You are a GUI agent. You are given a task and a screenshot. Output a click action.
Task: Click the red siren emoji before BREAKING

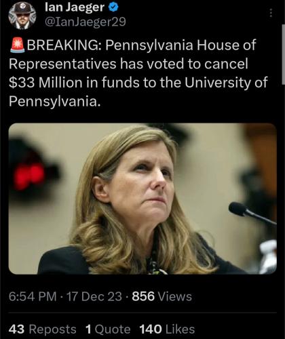coord(18,45)
